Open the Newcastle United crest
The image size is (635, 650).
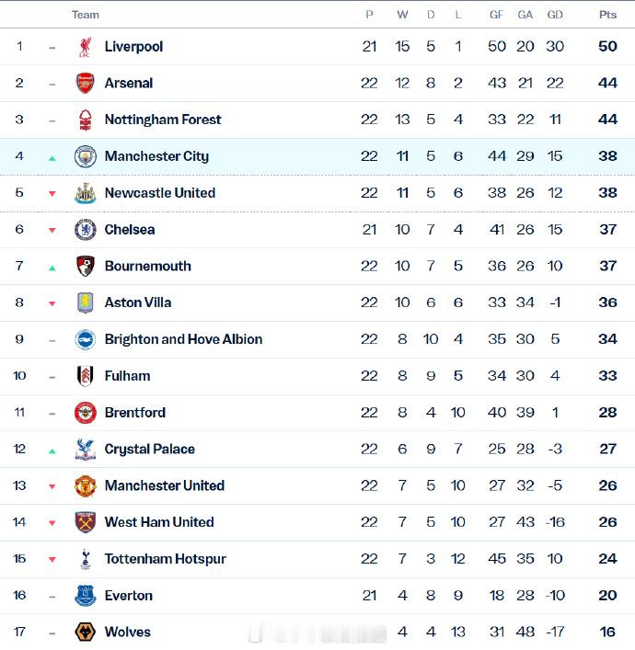pos(85,193)
